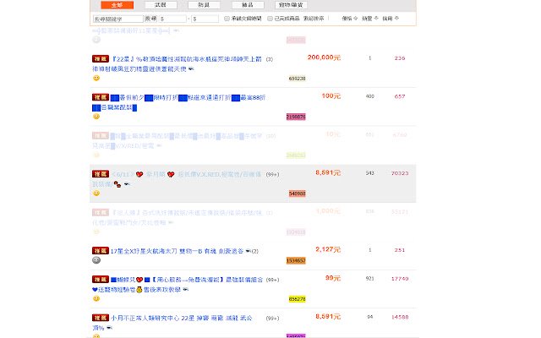The image size is (541, 338).
Task: Click the 推薦 badge on the 100元 listing
Action: (x=101, y=97)
